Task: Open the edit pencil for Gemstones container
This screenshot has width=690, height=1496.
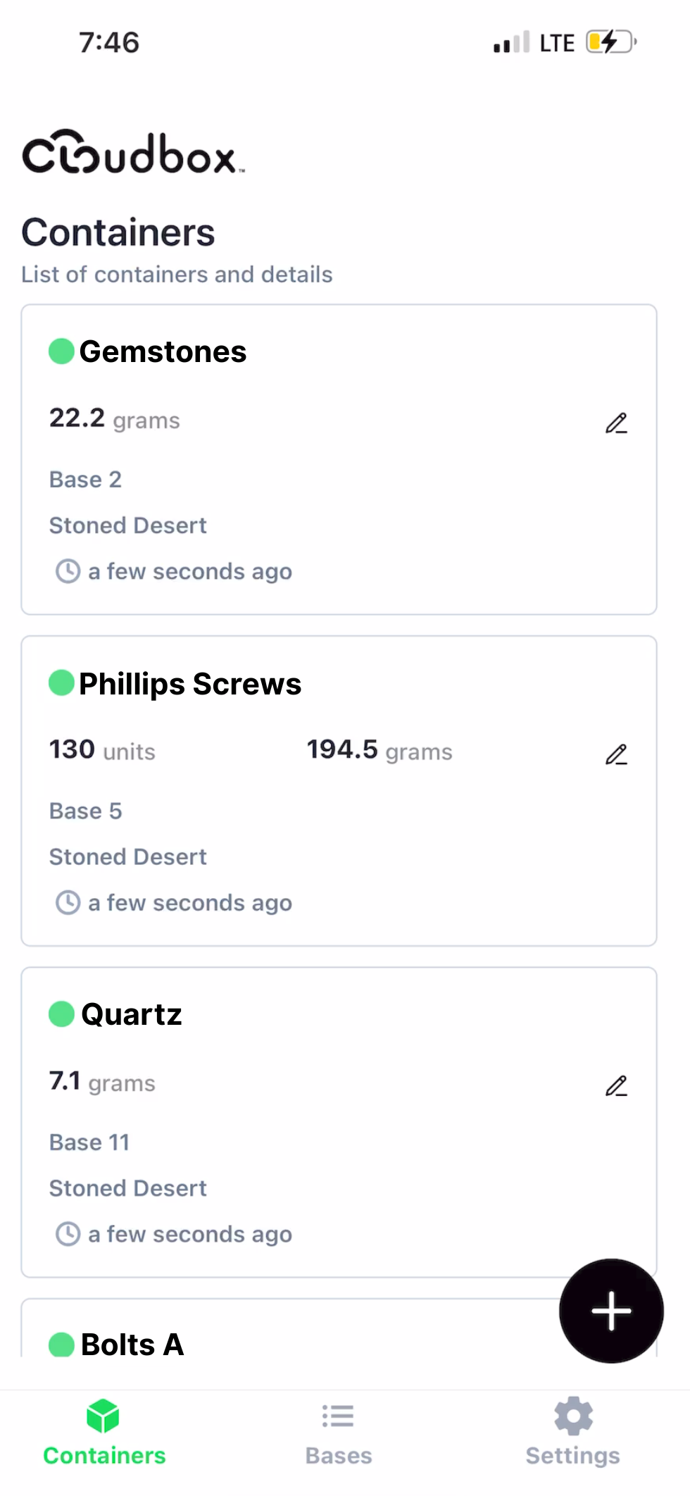Action: 616,423
